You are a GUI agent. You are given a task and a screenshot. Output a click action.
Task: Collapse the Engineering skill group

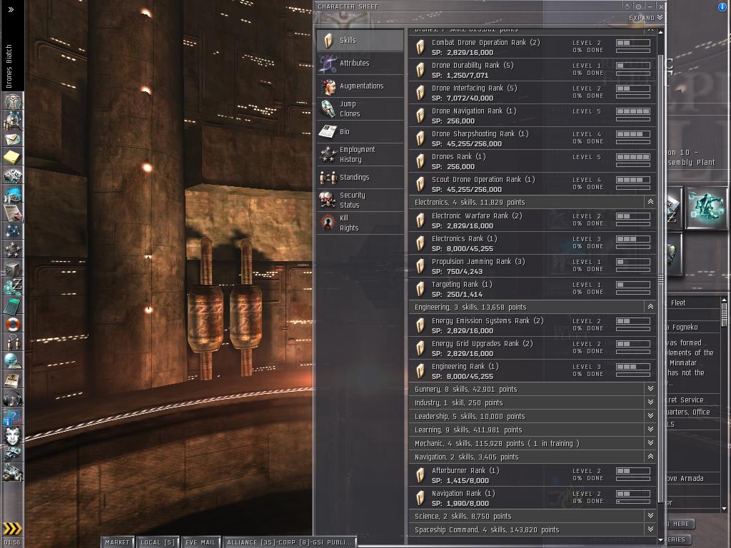650,307
